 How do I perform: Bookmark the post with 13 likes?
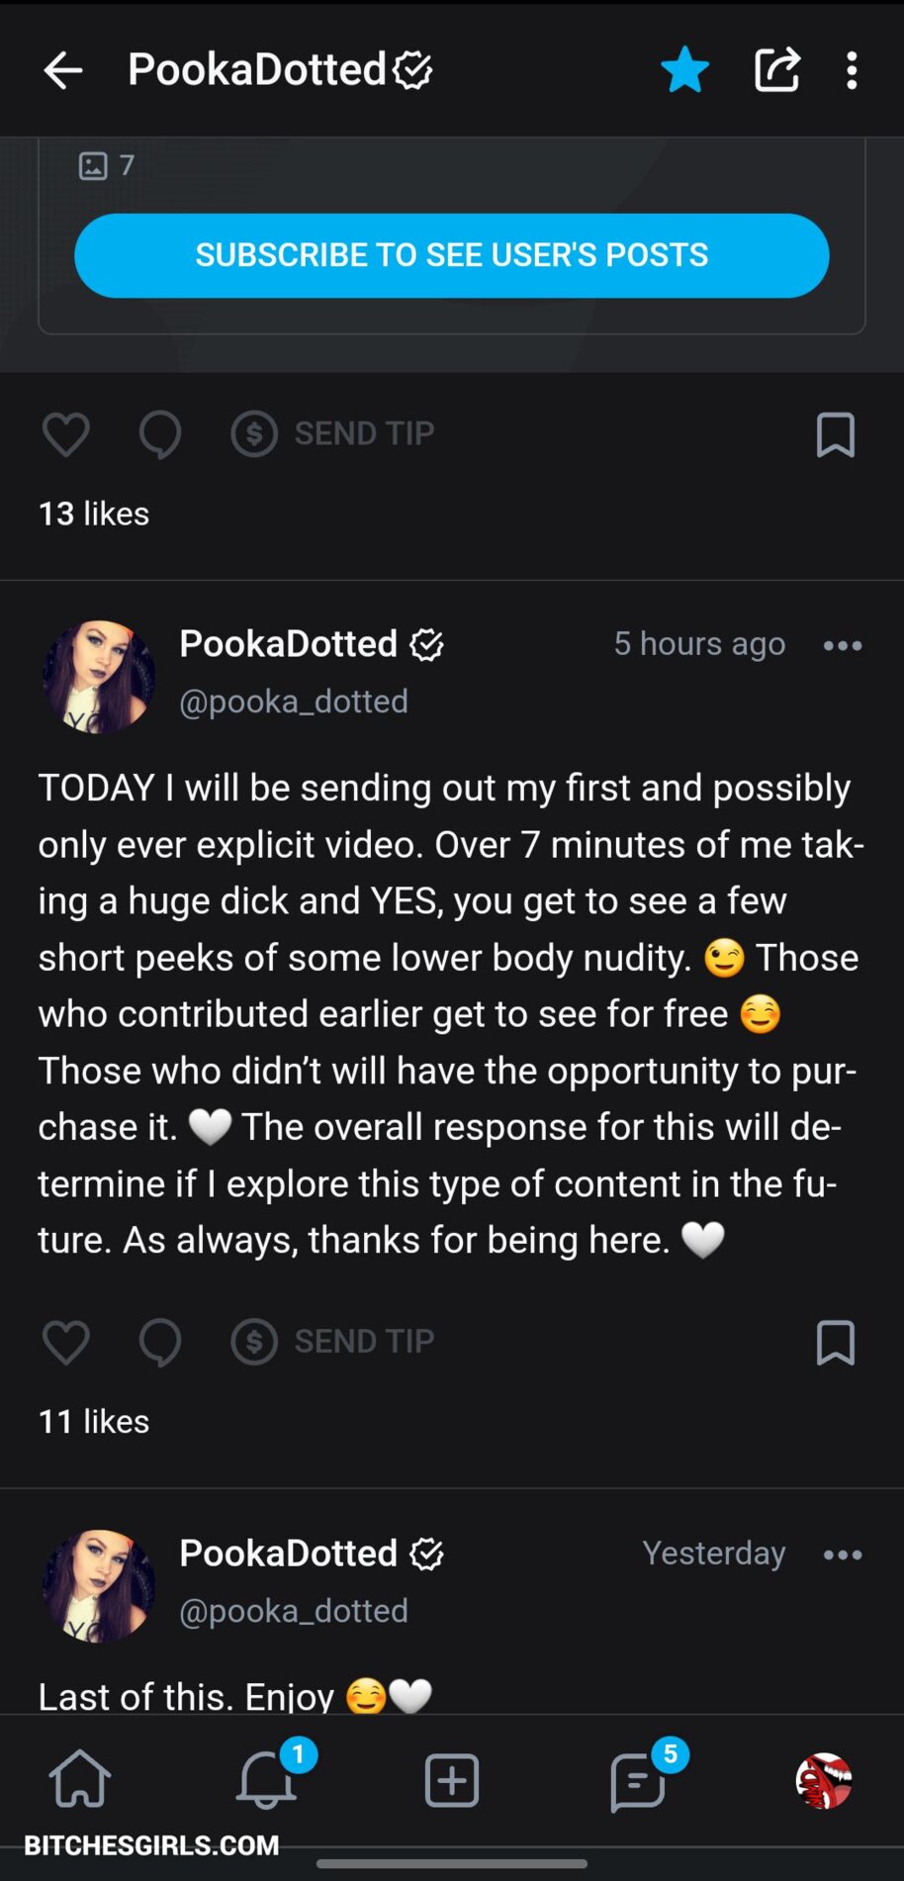836,435
